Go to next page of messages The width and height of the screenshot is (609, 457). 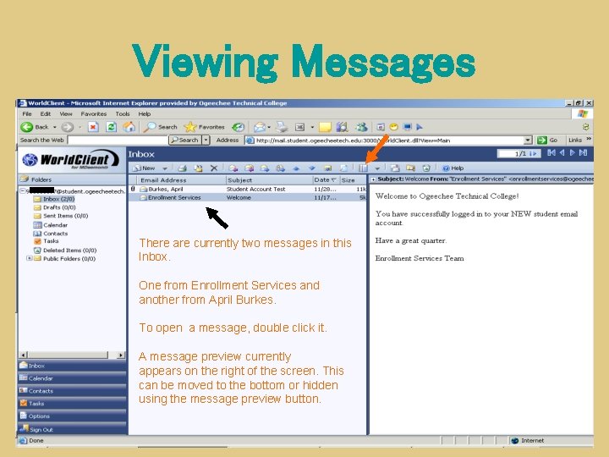[572, 152]
